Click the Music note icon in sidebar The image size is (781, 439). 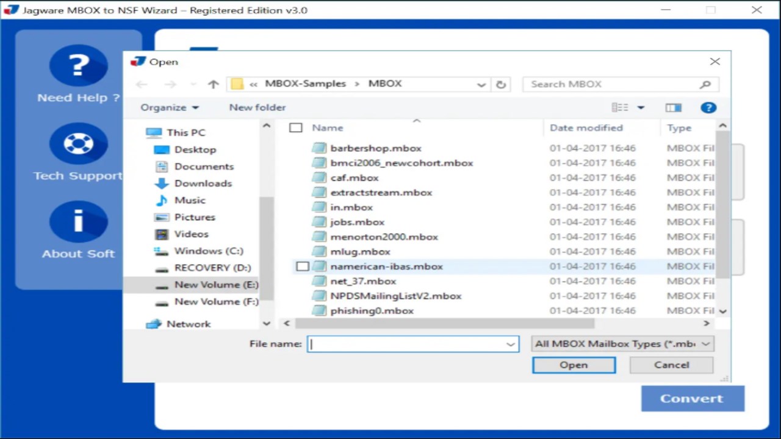click(x=162, y=200)
